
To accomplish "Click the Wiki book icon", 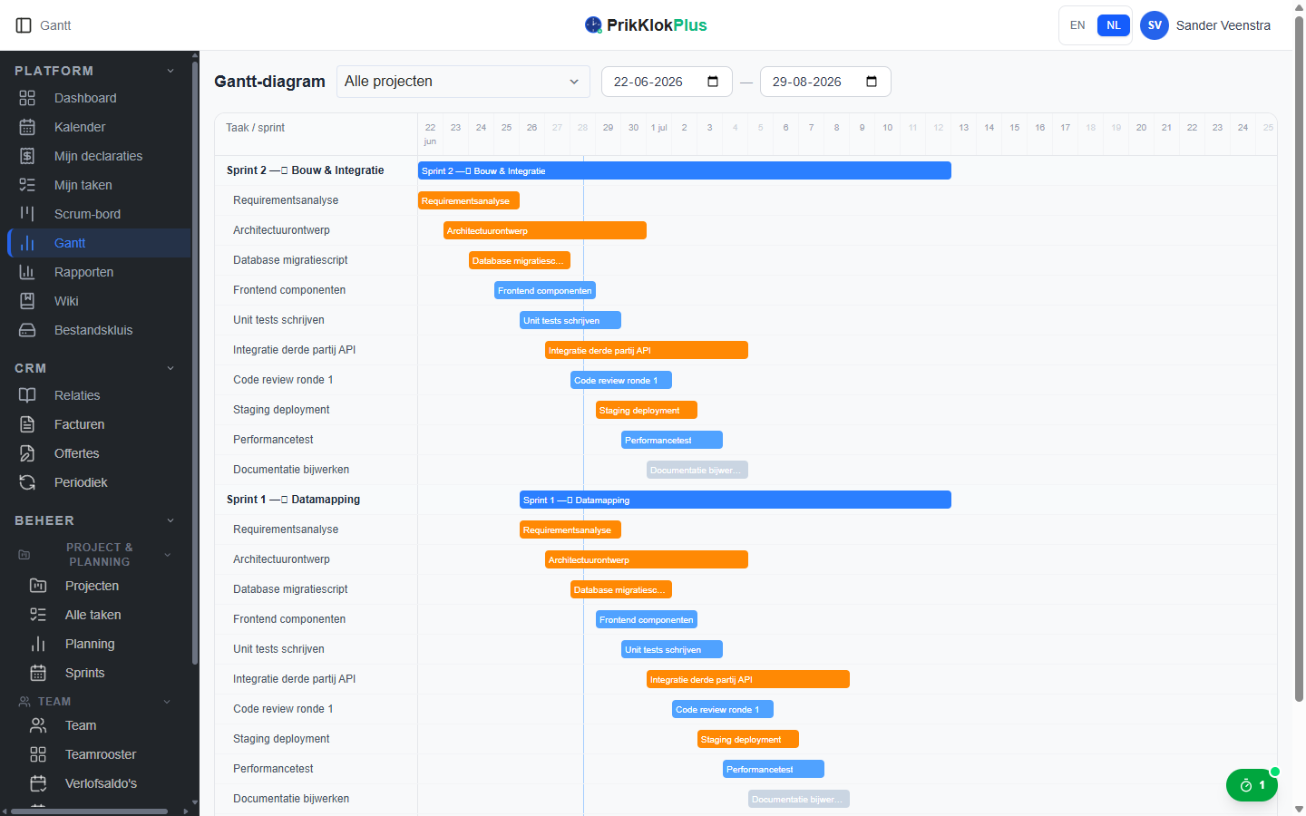I will point(27,301).
